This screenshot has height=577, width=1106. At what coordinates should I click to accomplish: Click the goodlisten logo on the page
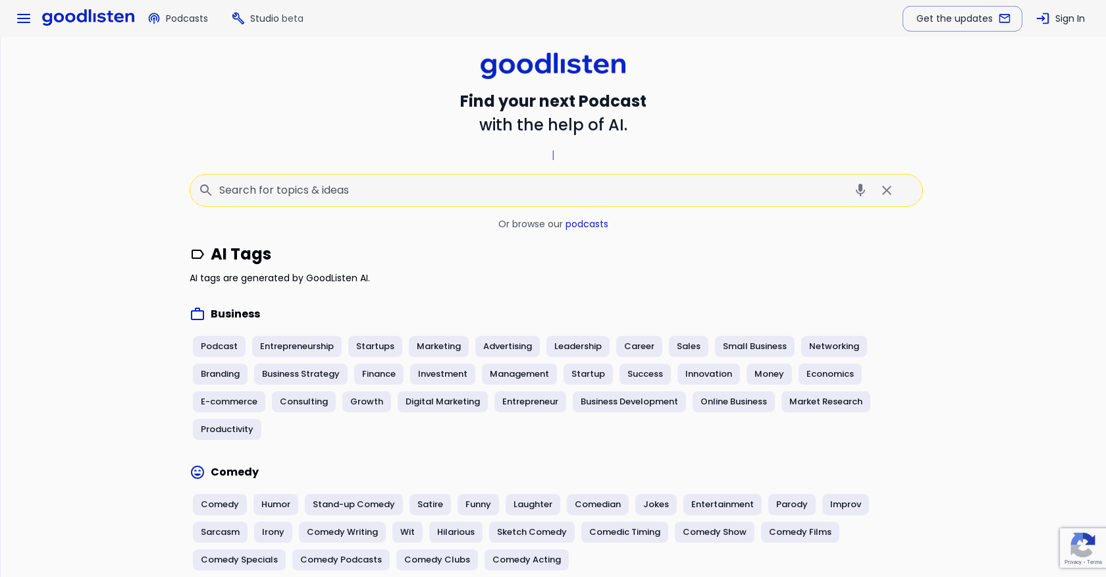[x=553, y=64]
